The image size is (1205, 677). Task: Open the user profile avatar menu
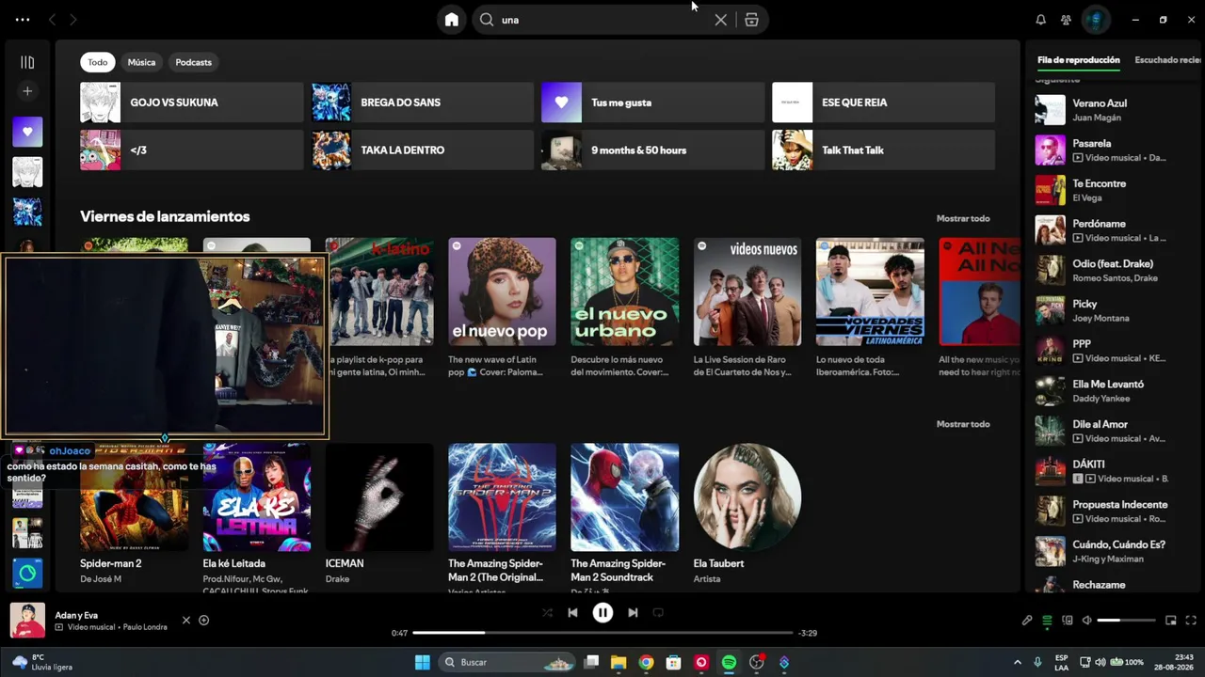click(x=1096, y=20)
